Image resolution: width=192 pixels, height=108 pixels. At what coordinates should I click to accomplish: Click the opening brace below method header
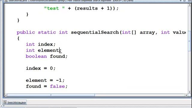point(18,38)
